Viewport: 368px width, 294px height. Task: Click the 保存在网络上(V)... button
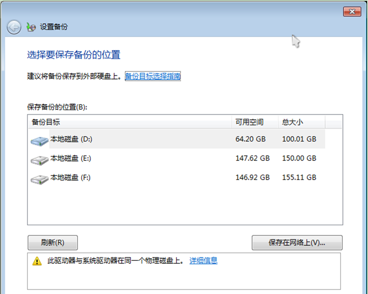[x=297, y=243]
